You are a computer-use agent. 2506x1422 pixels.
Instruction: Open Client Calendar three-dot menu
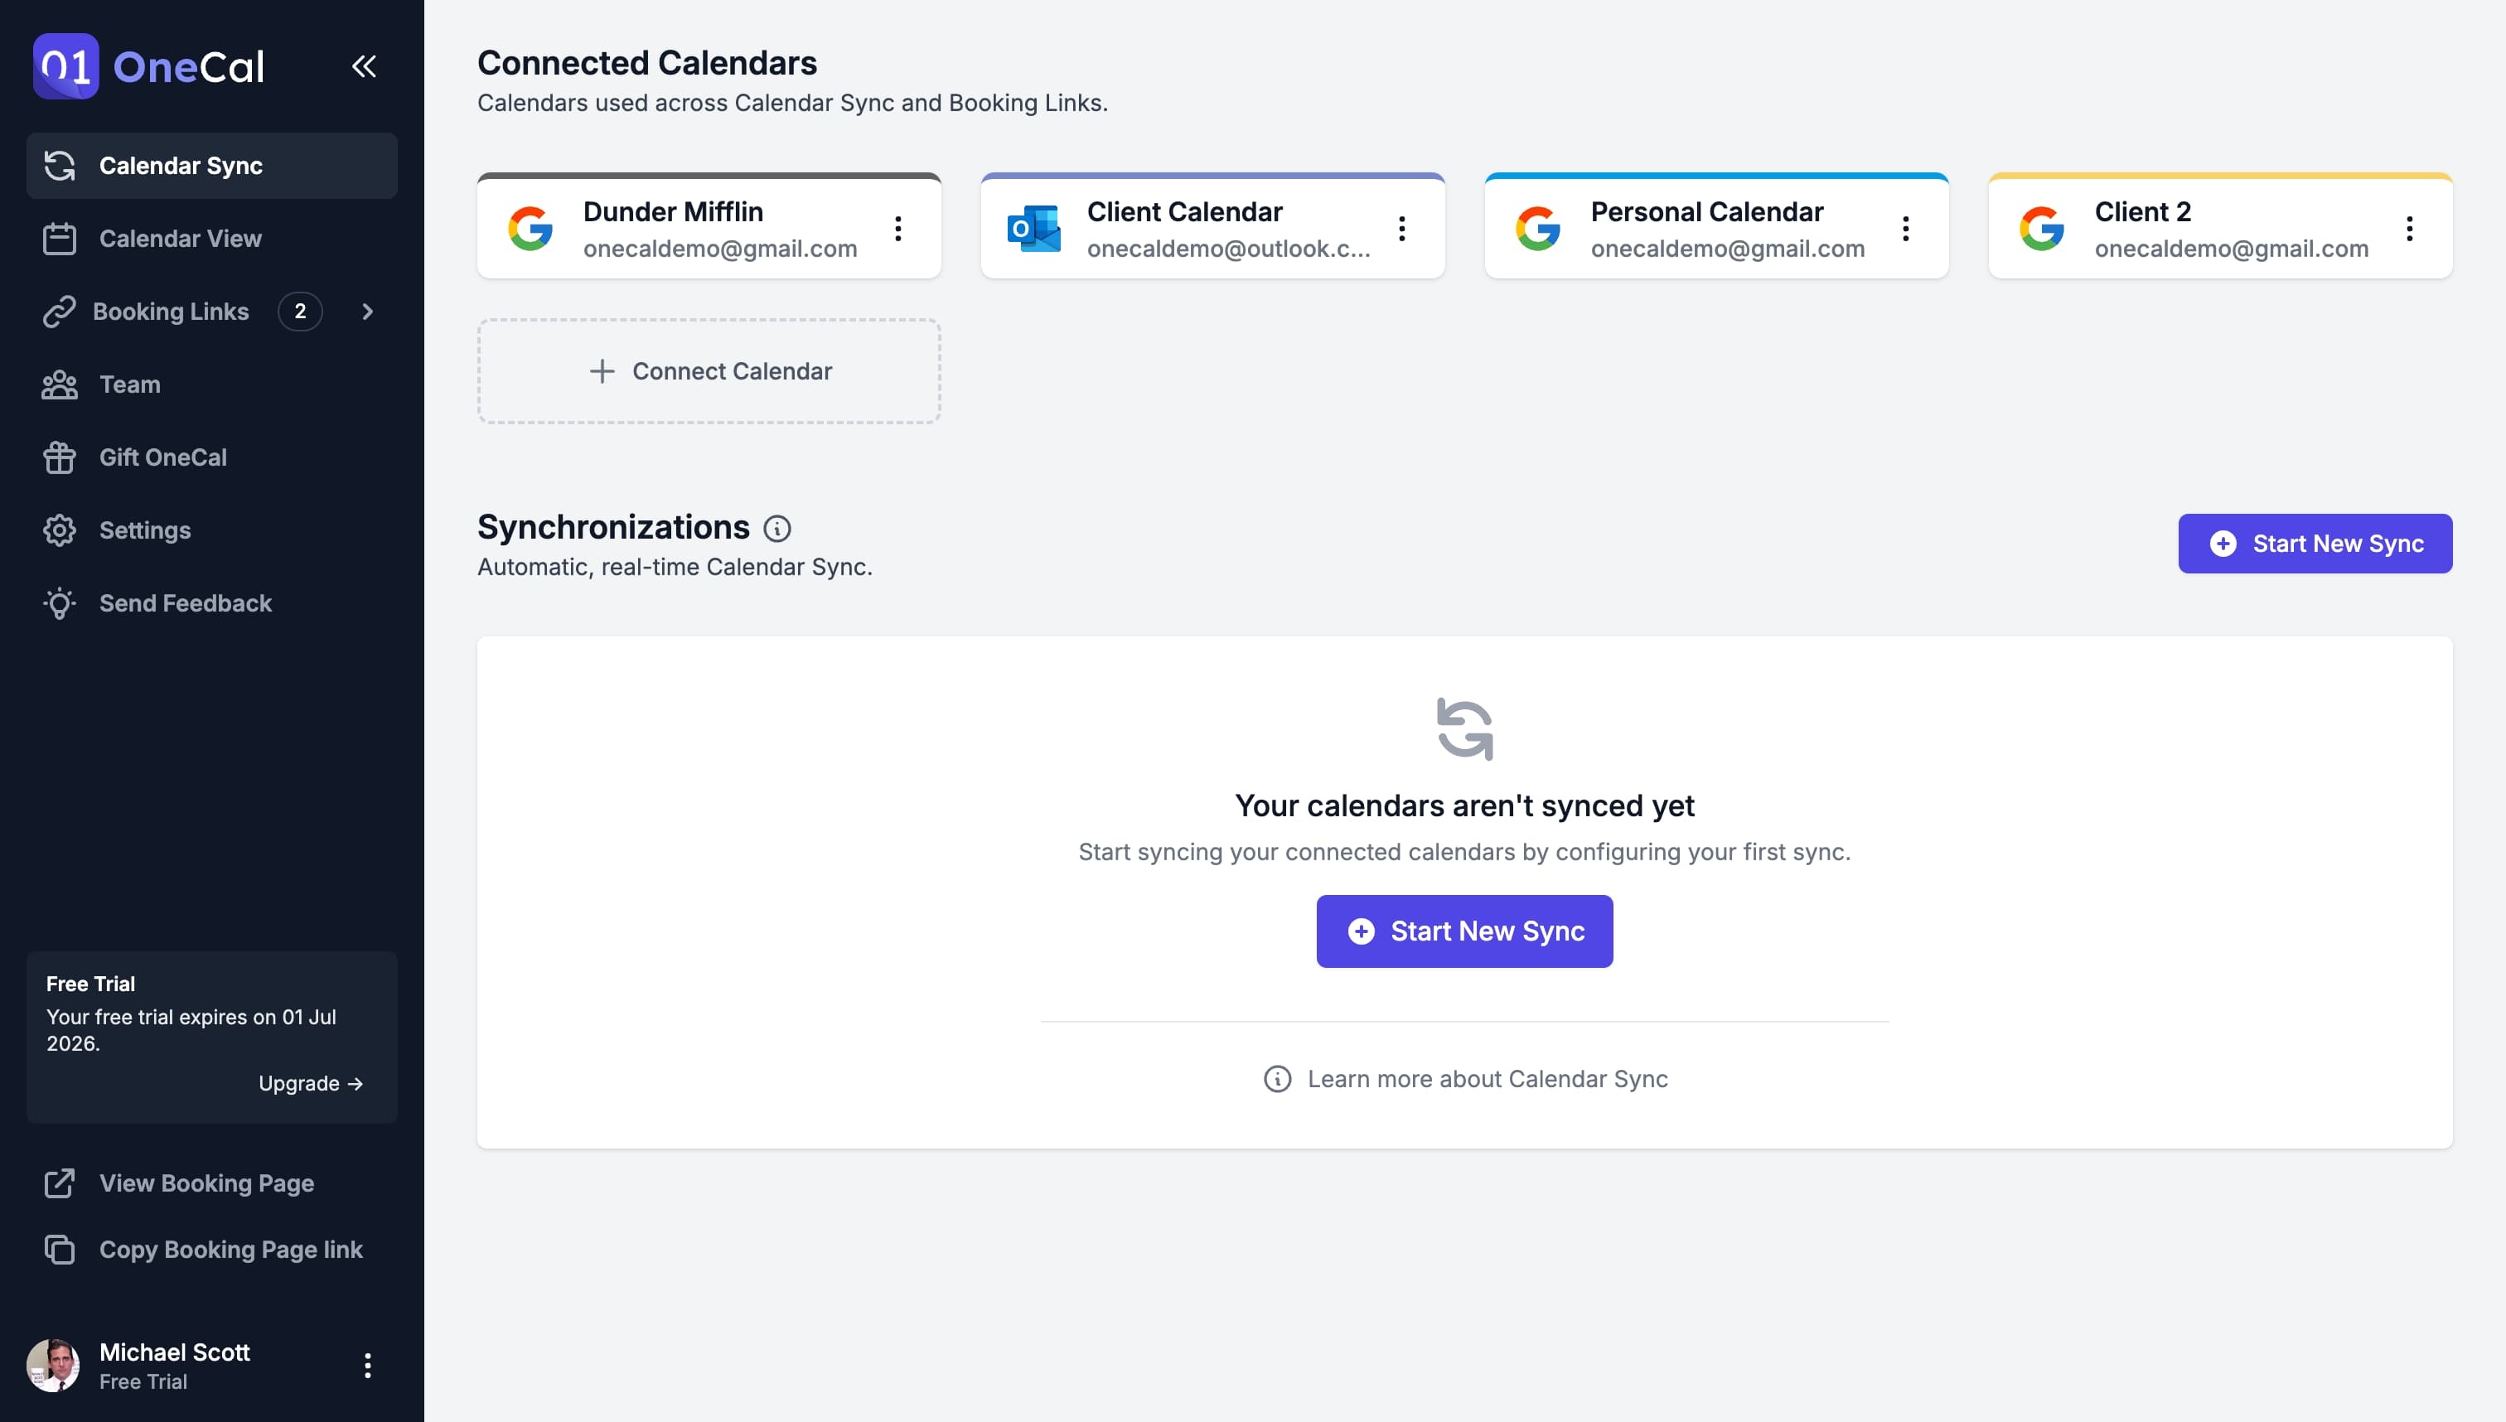pyautogui.click(x=1401, y=229)
